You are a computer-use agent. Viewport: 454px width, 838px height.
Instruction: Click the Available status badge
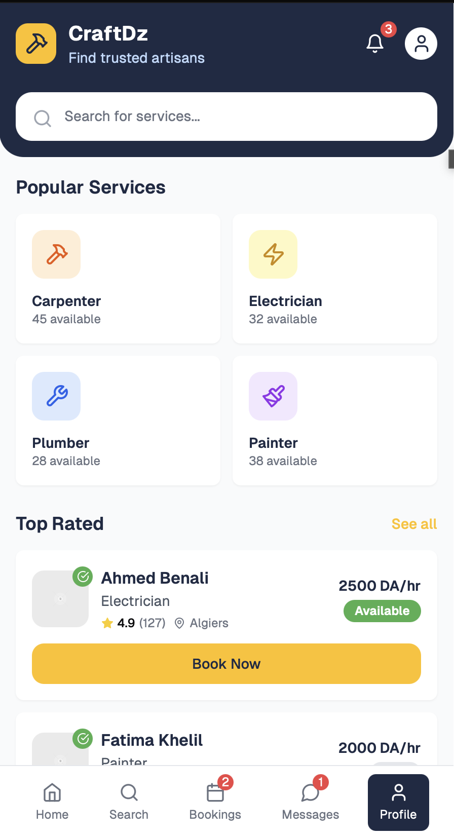click(x=382, y=611)
